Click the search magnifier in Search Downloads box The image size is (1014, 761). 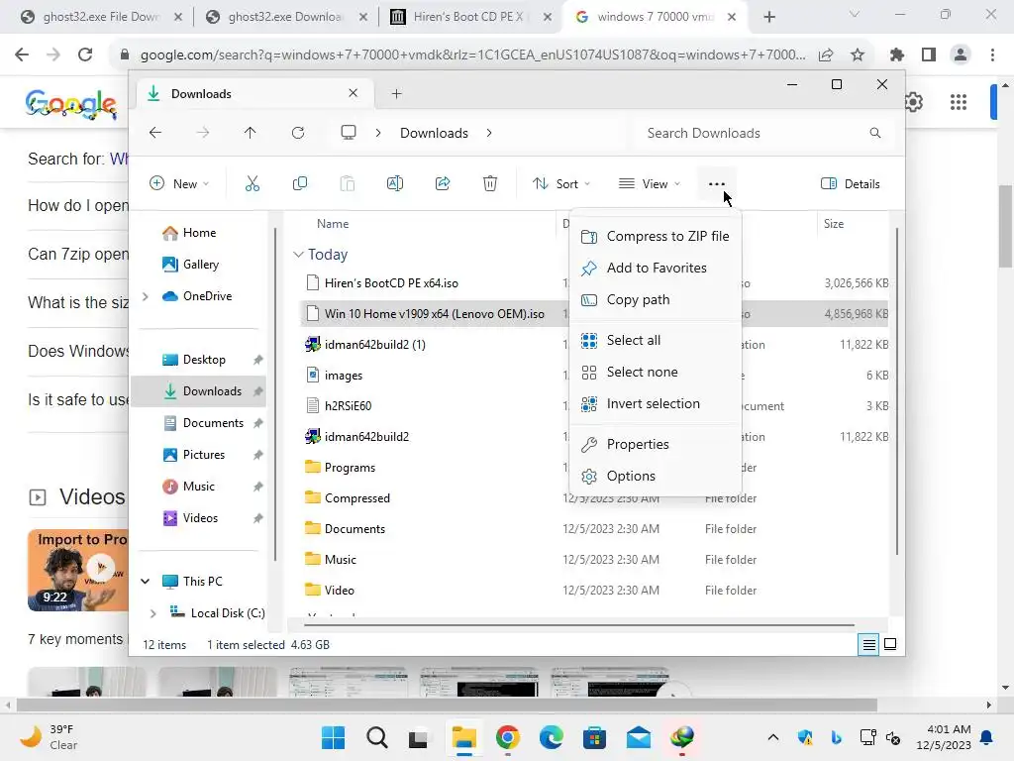pyautogui.click(x=875, y=133)
